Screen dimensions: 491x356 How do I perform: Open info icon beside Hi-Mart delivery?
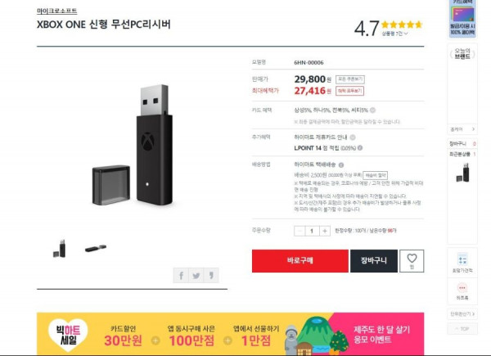[x=341, y=164]
